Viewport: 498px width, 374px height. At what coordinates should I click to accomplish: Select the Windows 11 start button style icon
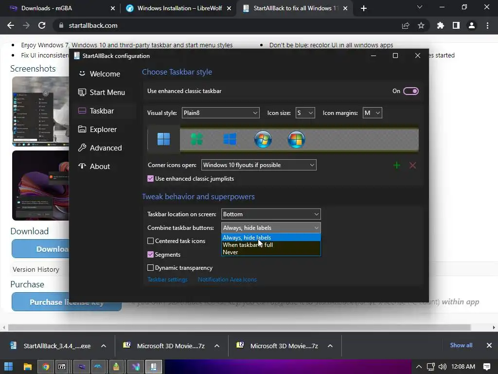[x=163, y=139]
